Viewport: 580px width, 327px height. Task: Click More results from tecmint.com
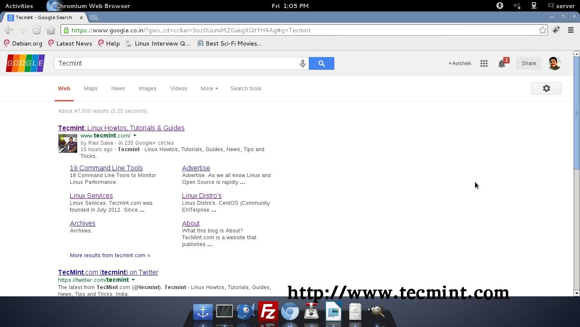pos(110,255)
